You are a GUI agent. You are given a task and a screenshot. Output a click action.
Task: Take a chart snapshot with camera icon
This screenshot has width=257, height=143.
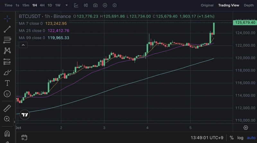(x=95, y=5)
